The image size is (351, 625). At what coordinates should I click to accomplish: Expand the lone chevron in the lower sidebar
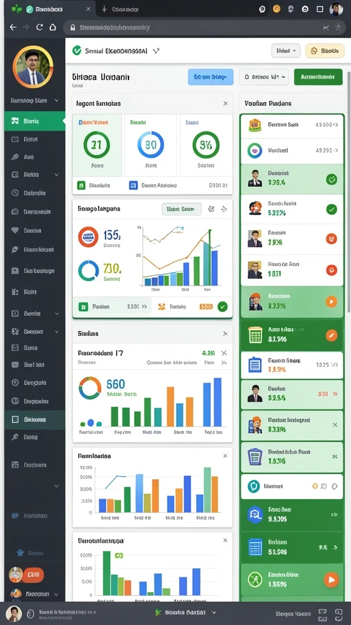(57, 486)
